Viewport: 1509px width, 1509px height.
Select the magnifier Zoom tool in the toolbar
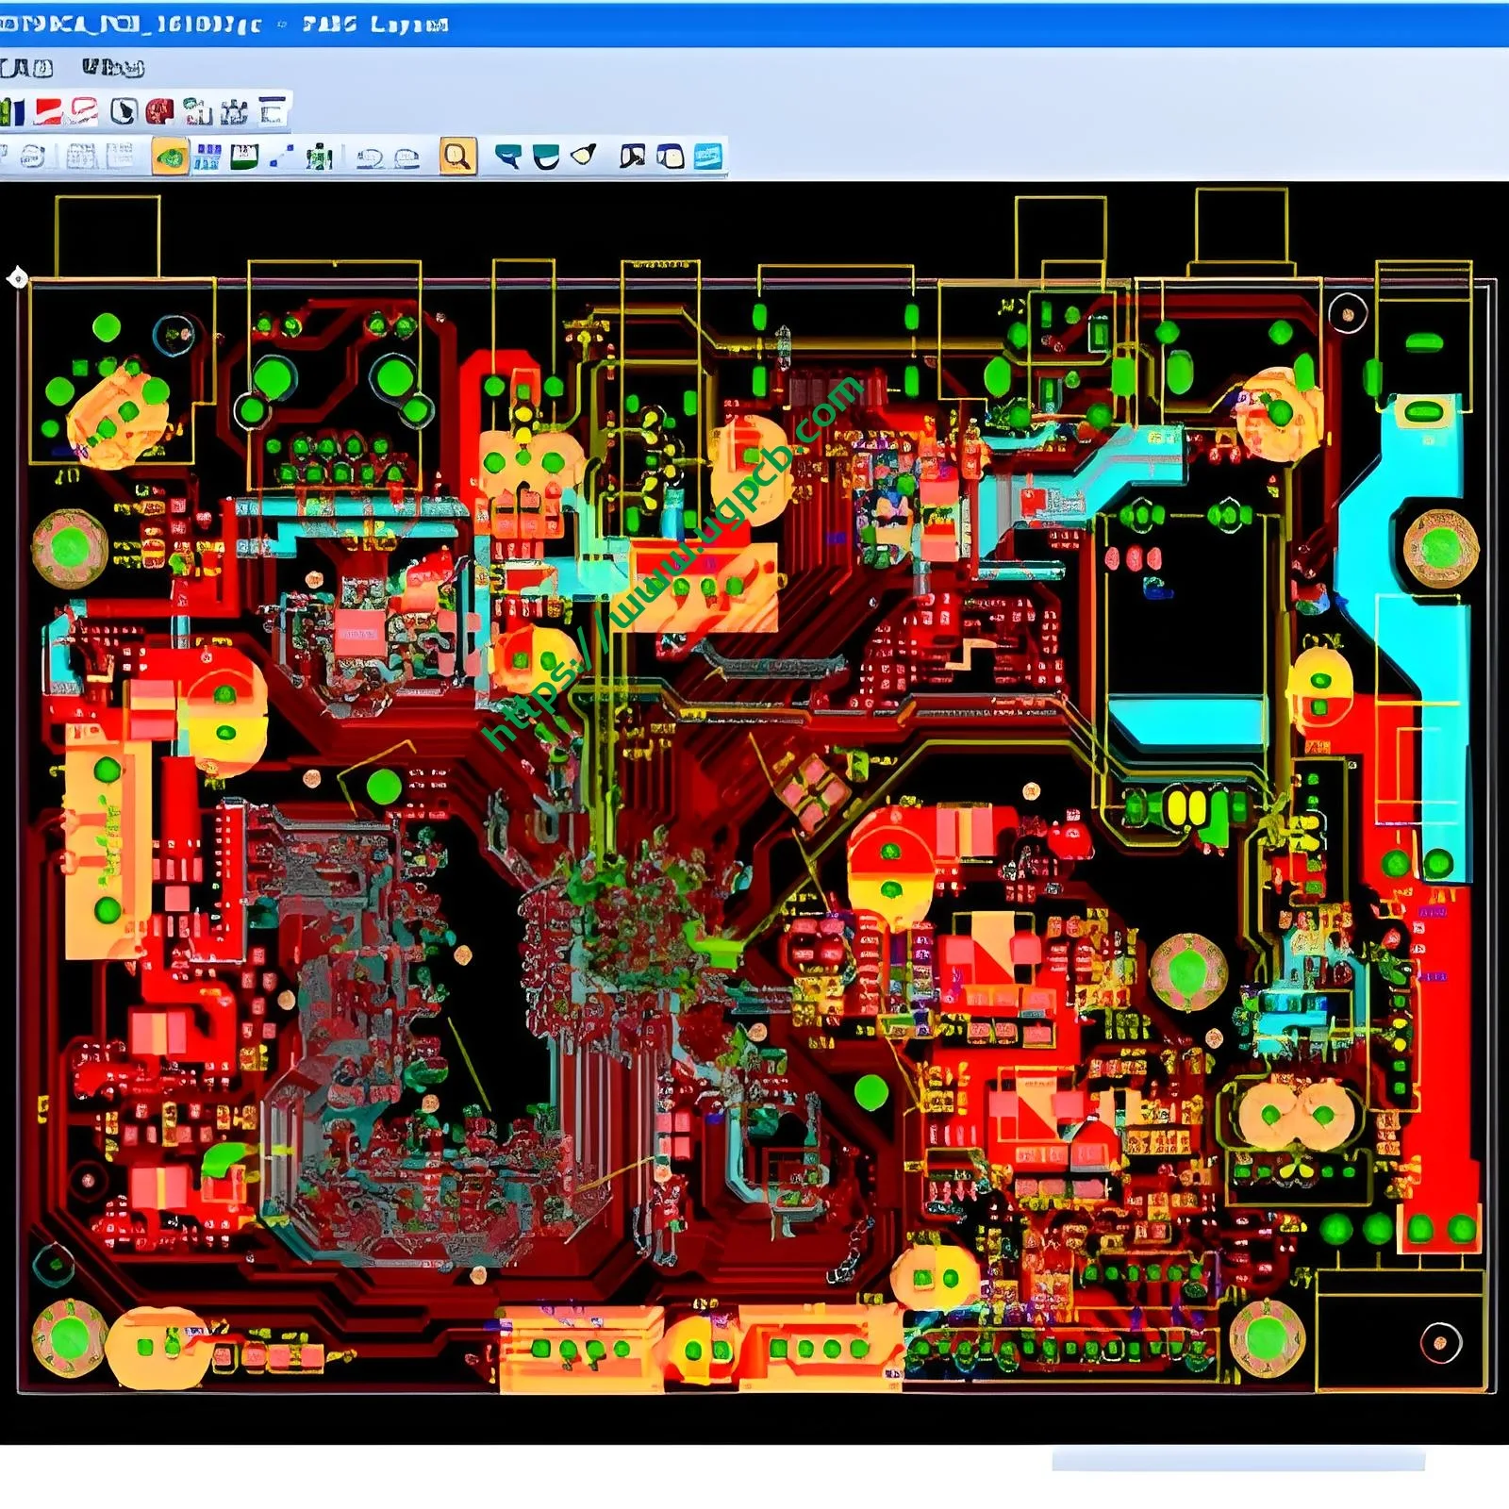457,156
